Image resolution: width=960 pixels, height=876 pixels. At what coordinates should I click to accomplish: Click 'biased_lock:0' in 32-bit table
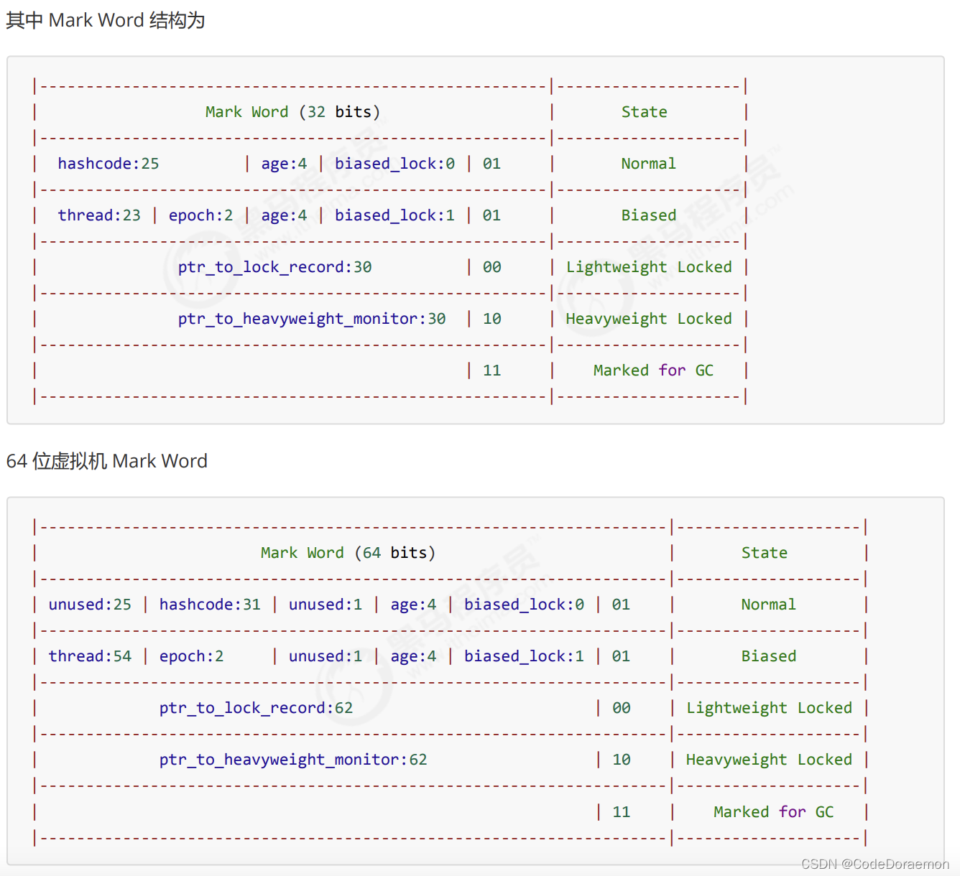[394, 164]
